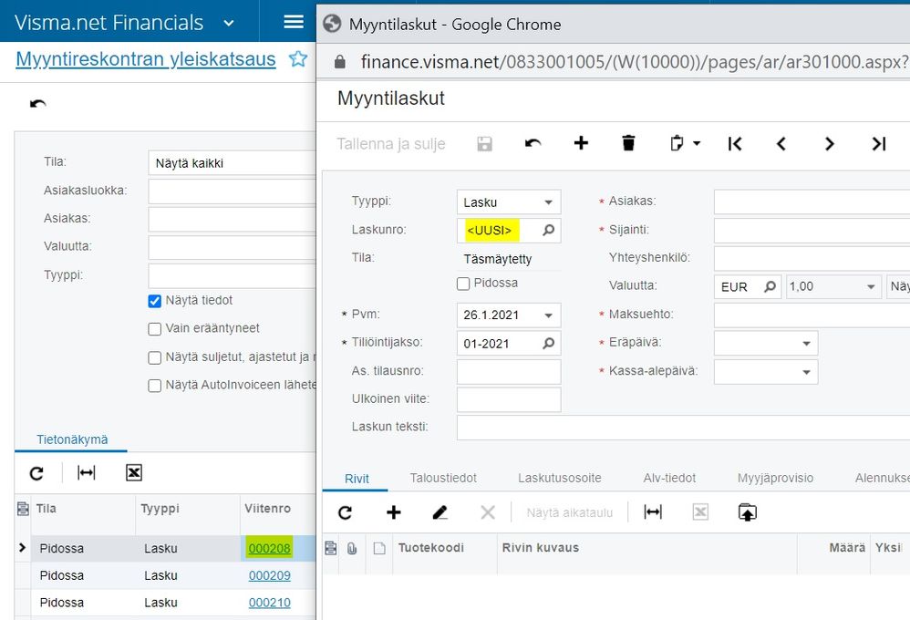The width and height of the screenshot is (910, 620).
Task: Click attachment paperclip column header icon
Action: [352, 548]
